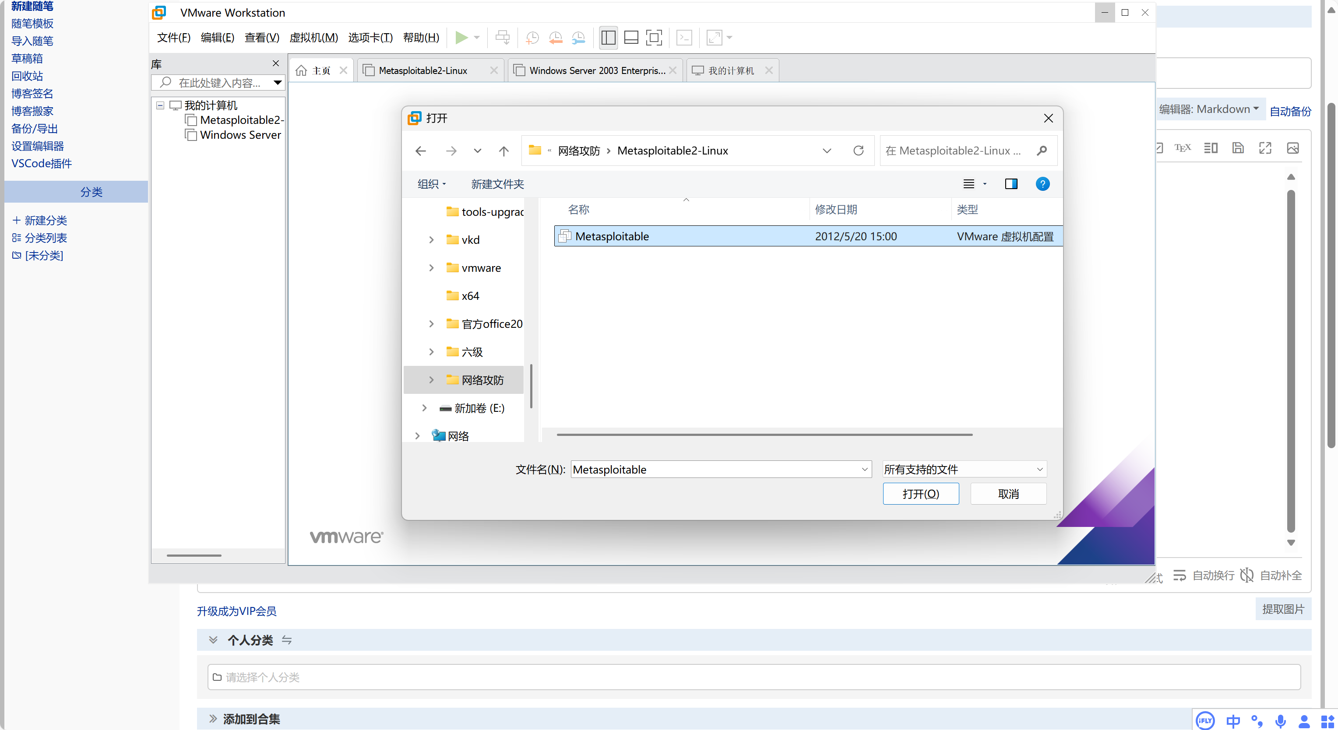Enter full screen mode icon
Image resolution: width=1338 pixels, height=730 pixels.
(x=654, y=37)
